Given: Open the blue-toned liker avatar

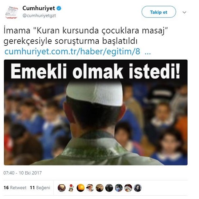Looking at the screenshot, I should pos(119,188).
